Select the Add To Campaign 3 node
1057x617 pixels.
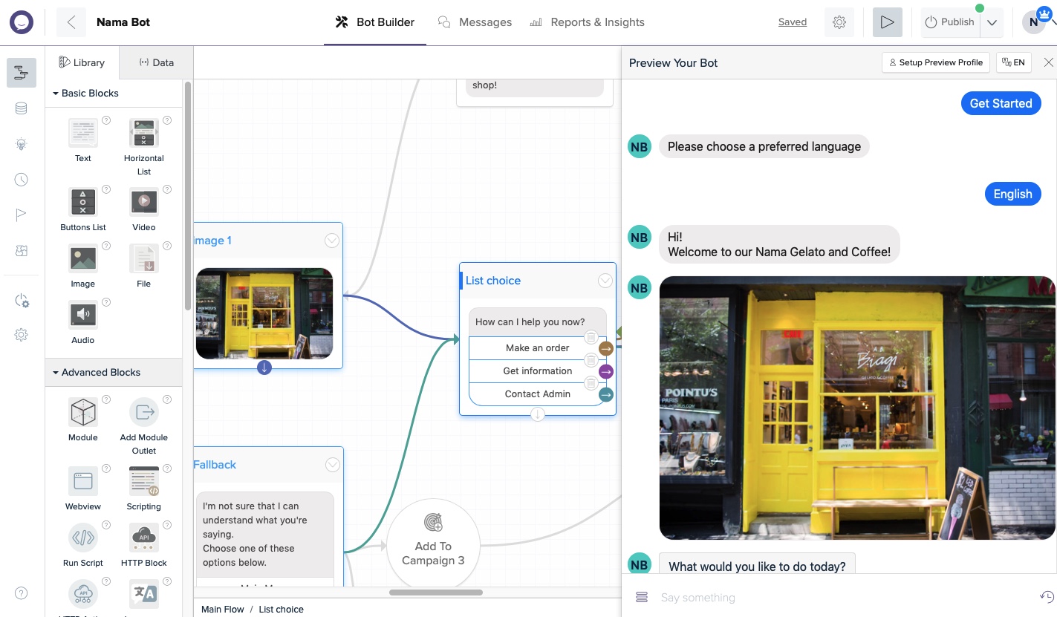(x=433, y=545)
